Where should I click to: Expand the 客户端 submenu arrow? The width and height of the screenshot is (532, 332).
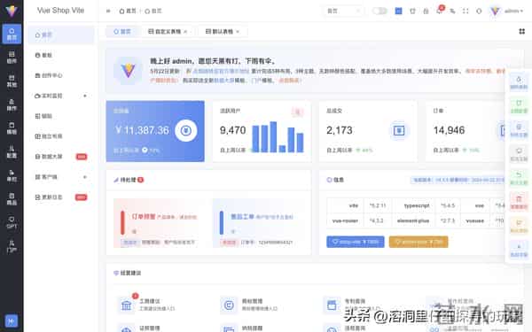[x=85, y=177]
